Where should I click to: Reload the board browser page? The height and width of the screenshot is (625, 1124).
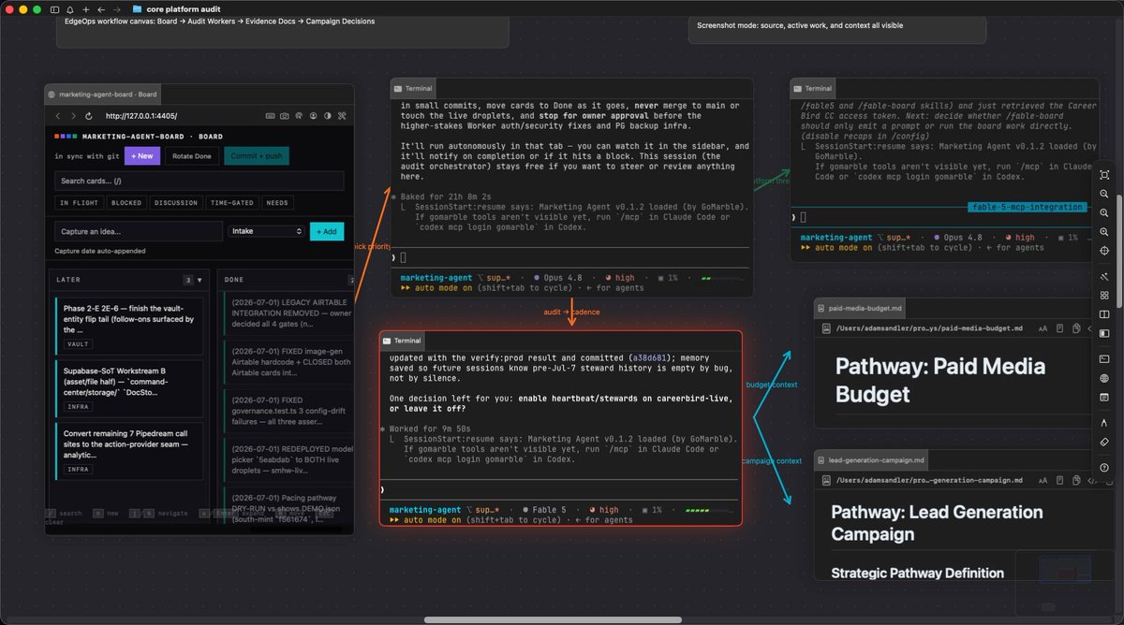coord(88,116)
